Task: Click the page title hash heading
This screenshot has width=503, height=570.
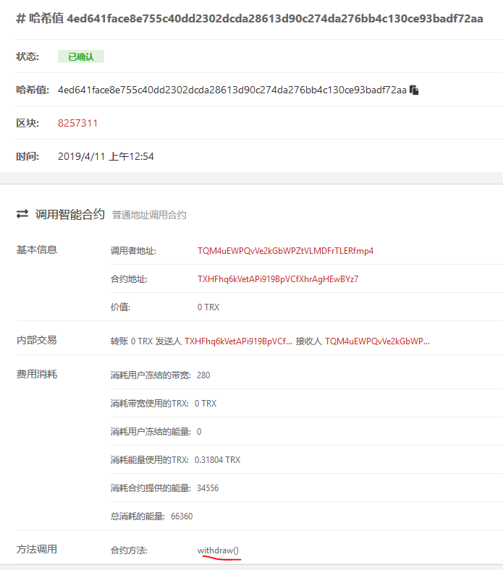Action: 250,18
